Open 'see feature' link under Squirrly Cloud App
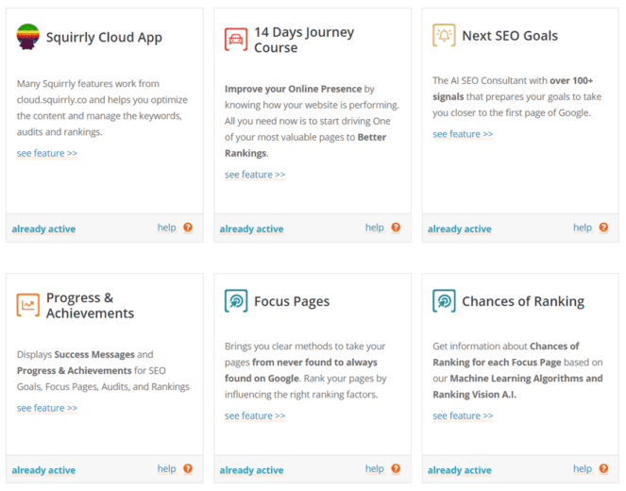This screenshot has height=491, width=626. (47, 153)
